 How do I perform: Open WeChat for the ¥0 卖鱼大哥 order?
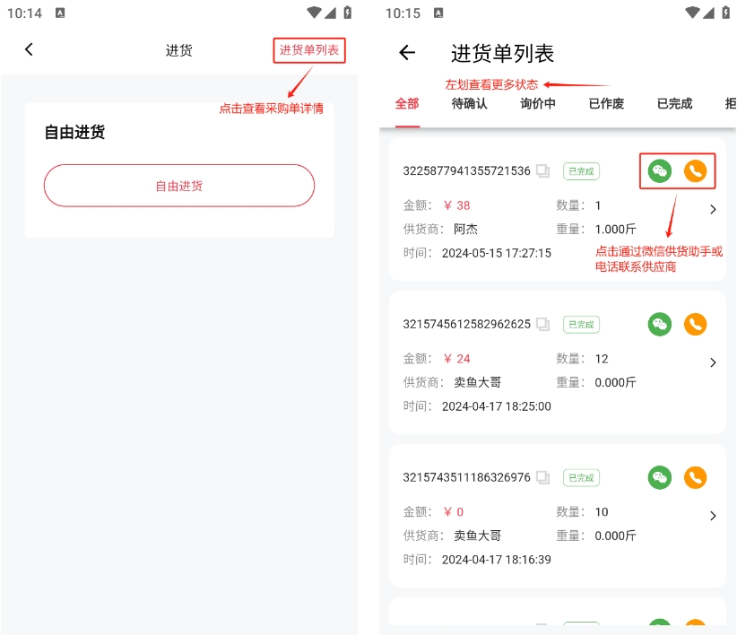[x=660, y=477]
